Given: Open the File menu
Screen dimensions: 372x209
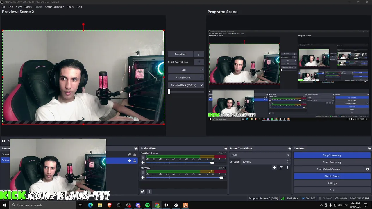Looking at the screenshot, I should [3, 7].
